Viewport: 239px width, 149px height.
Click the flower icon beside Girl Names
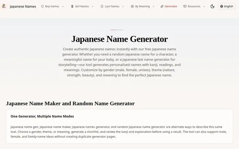72,6
